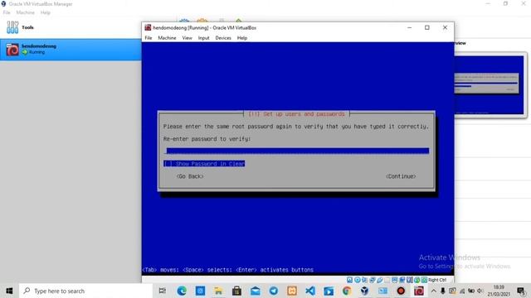This screenshot has height=298, width=531.
Task: Open XAMPP from the taskbar
Action: [291, 291]
